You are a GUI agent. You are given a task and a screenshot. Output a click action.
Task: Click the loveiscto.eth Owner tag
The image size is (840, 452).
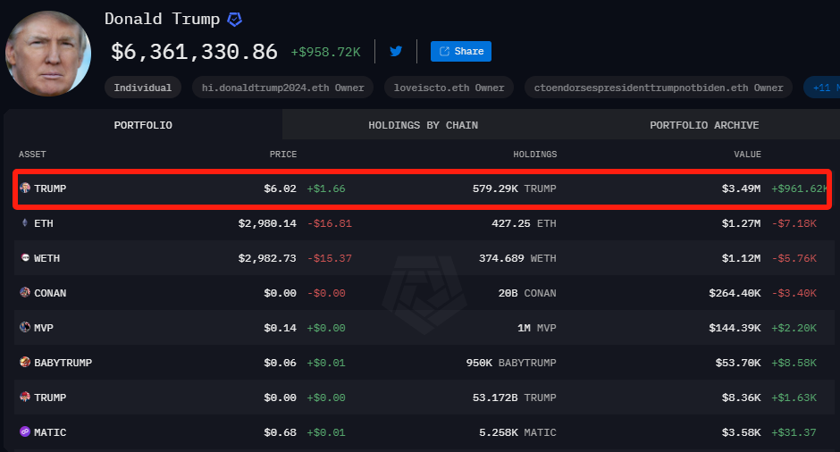click(x=449, y=88)
